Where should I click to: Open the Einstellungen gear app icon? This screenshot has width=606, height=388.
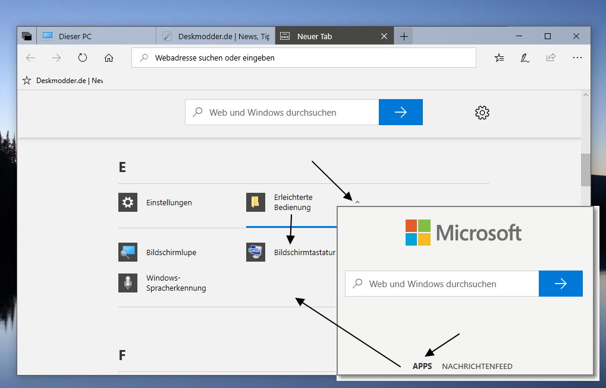[128, 202]
